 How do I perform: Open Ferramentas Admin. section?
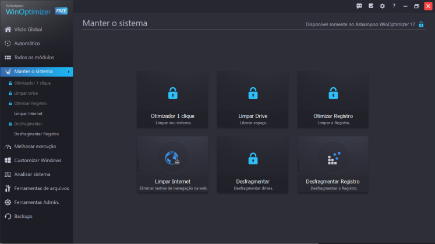click(37, 202)
